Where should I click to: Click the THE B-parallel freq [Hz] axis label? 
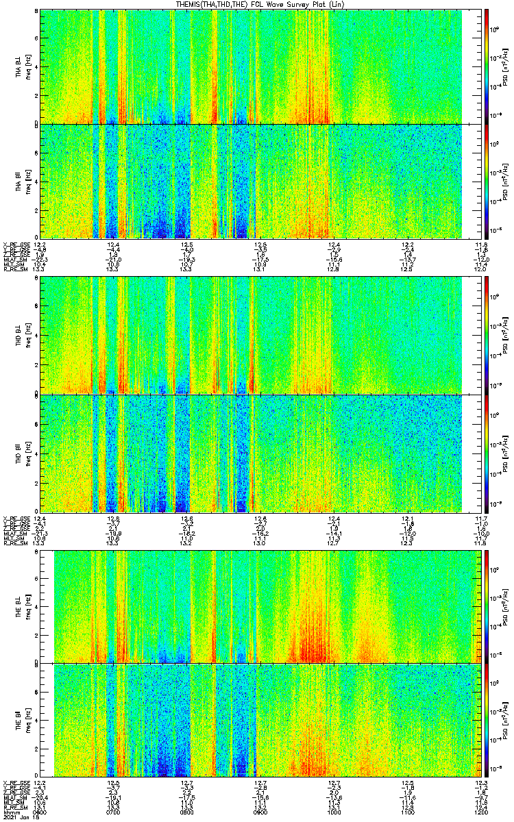(29, 719)
